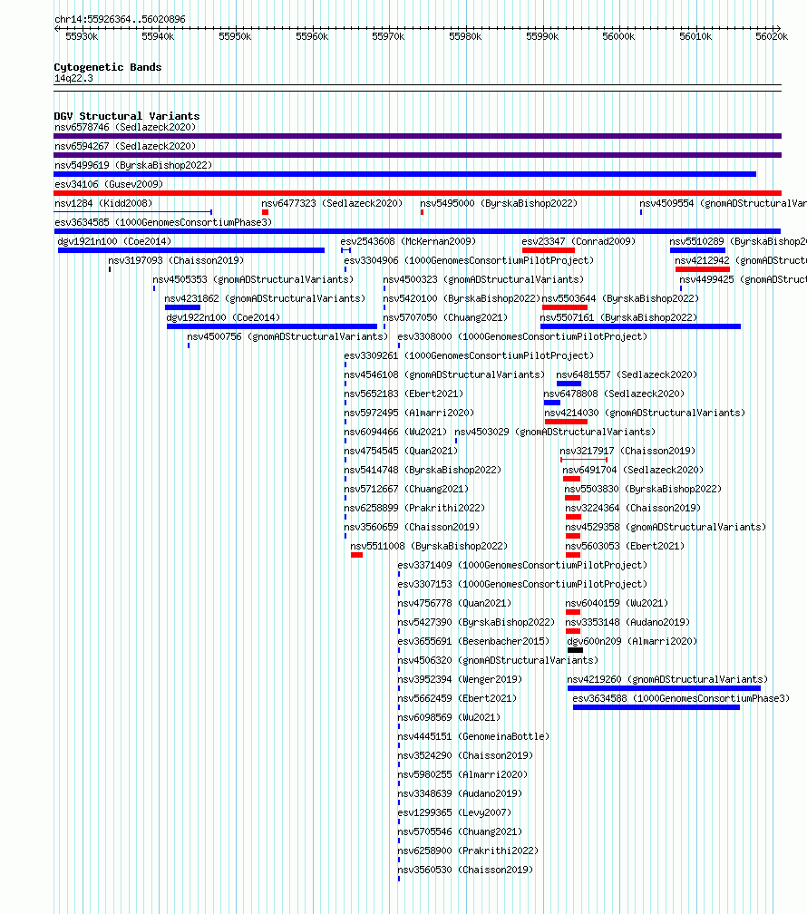Select nsv4754545 (Quan2021) label
This screenshot has height=914, width=807.
tap(401, 451)
